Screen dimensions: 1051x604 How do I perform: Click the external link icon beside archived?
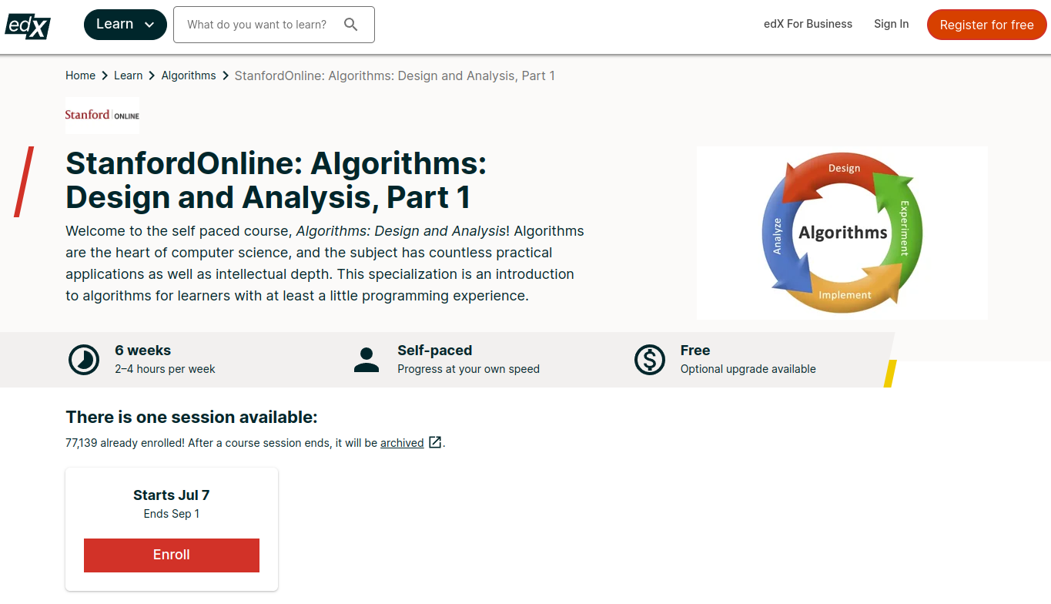click(435, 442)
